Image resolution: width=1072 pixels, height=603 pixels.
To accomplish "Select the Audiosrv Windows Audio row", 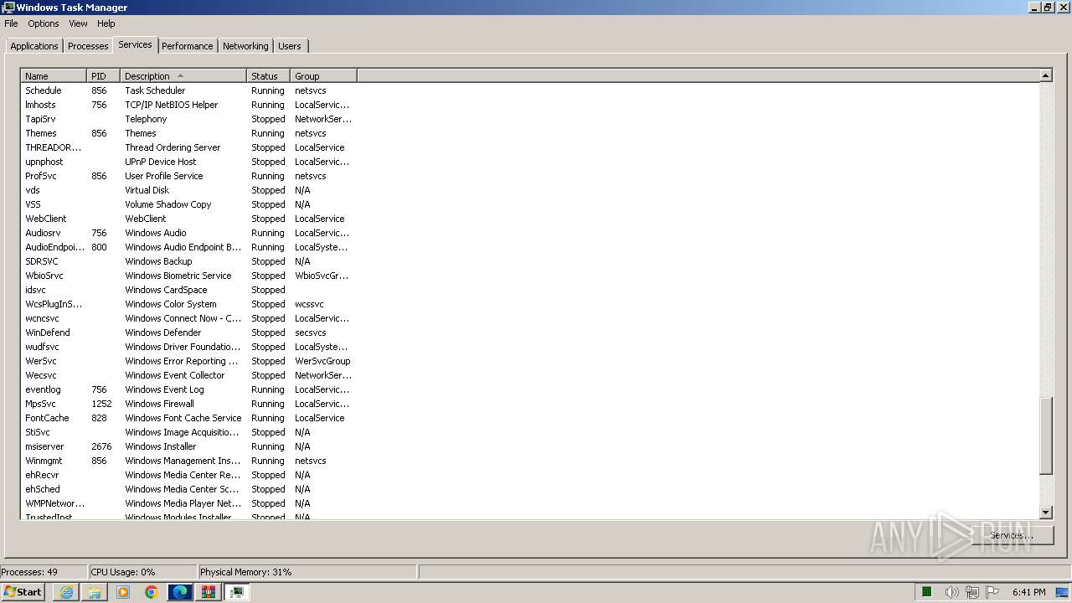I will point(189,233).
